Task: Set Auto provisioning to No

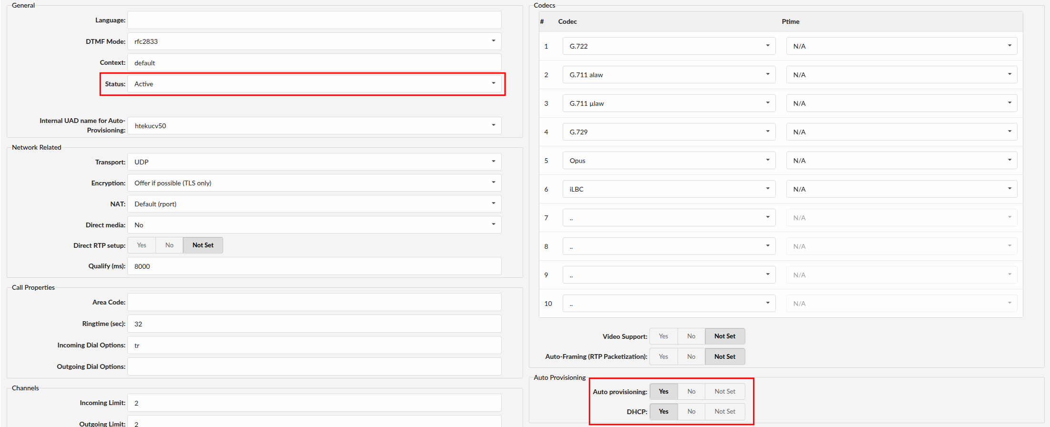Action: [691, 392]
